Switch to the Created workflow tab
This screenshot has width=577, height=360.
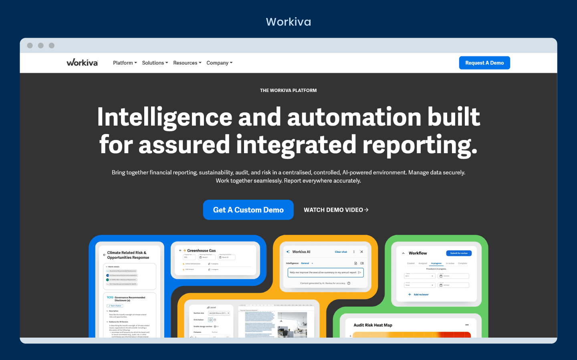tap(411, 263)
